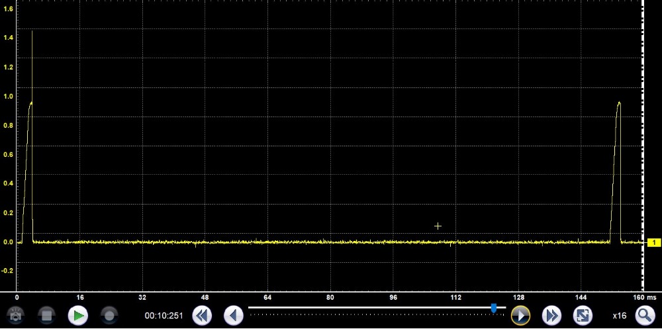Screen dimensions: 662x331
Task: Click the blue playback slider handle
Action: [x=494, y=308]
